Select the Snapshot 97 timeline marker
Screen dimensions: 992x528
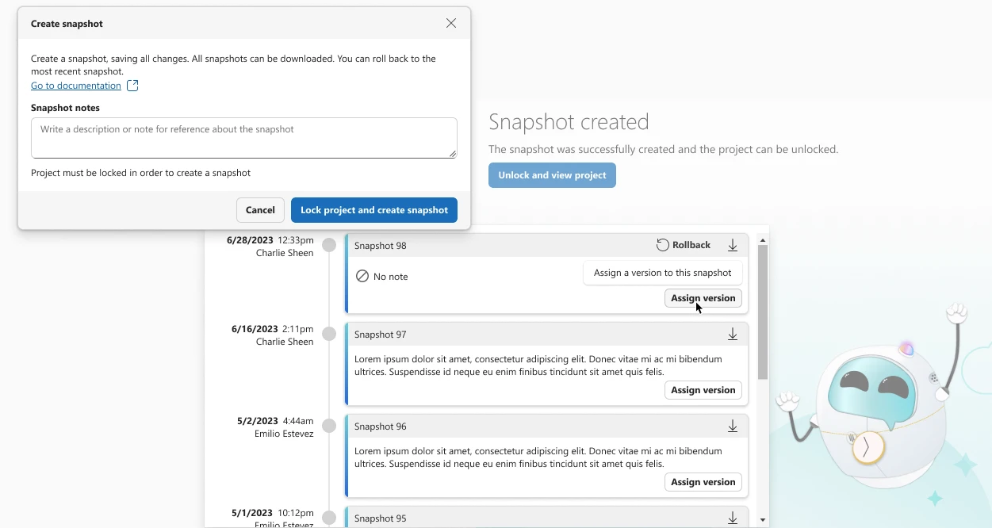coord(329,334)
